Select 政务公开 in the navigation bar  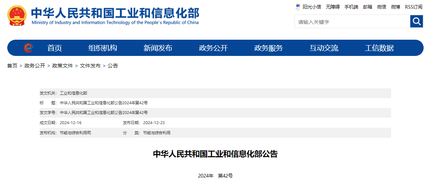pos(213,48)
